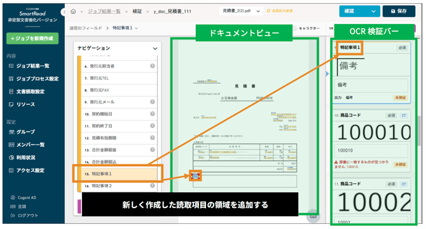This screenshot has height=229, width=426.
Task: Click the 備考 text input in 特記事項1
Action: (x=371, y=85)
